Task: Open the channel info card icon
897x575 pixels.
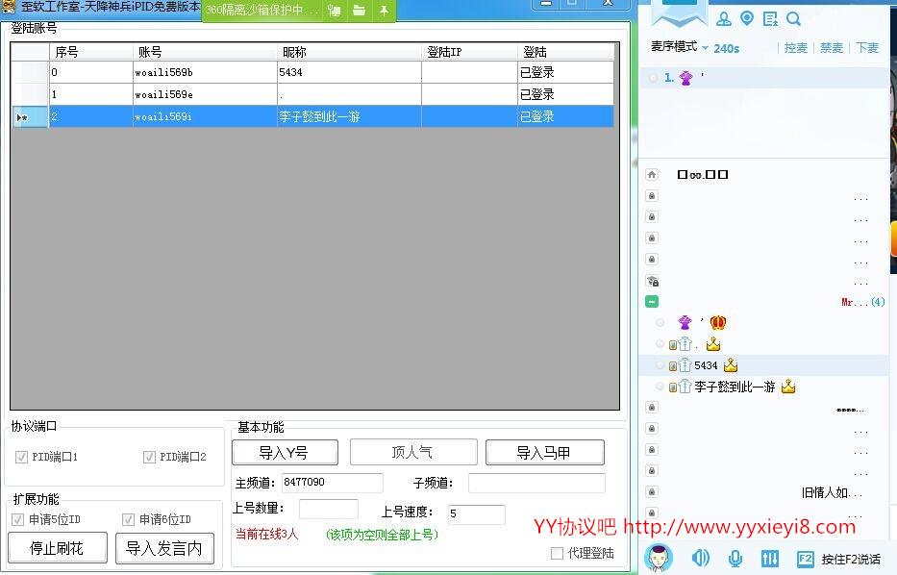Action: (769, 18)
